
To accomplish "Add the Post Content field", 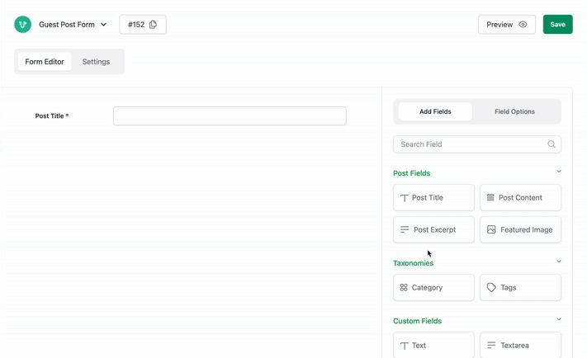I will (520, 197).
